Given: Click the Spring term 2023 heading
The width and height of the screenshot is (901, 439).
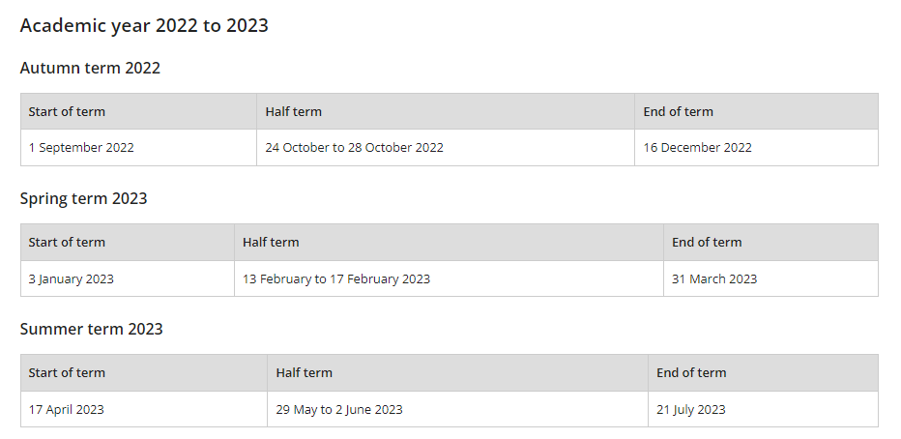Looking at the screenshot, I should [x=84, y=199].
